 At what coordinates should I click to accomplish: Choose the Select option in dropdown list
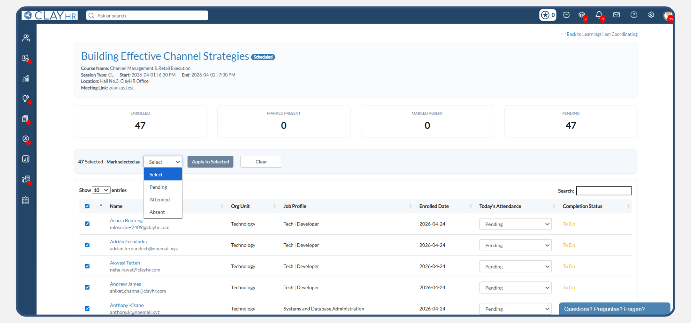163,175
